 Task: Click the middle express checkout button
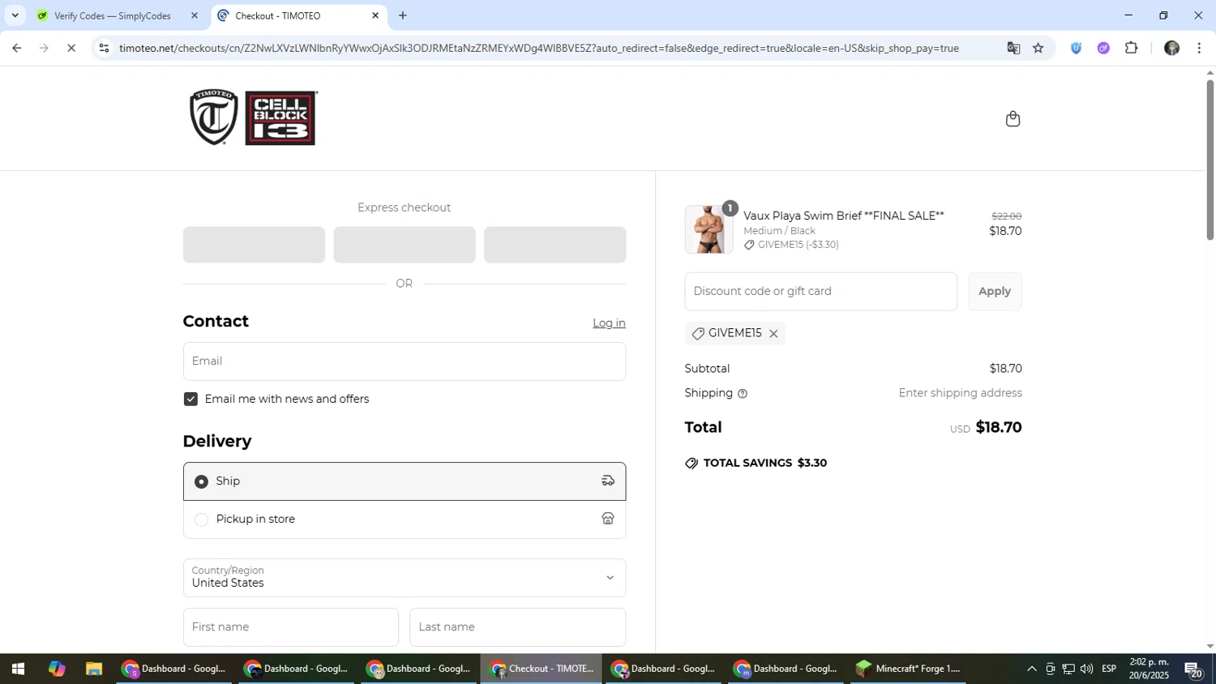[x=405, y=245]
